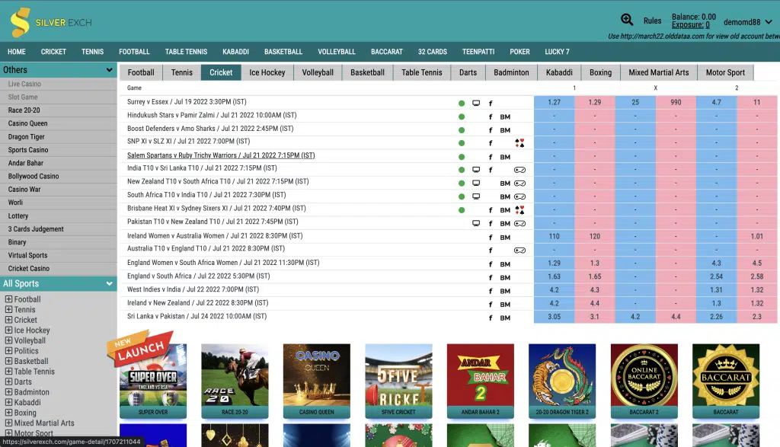The height and width of the screenshot is (447, 780).
Task: Click fancy 'f' icon for Hindukush Stars match
Action: tap(491, 117)
